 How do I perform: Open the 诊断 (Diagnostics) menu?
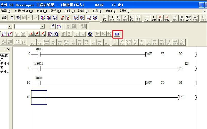[x=83, y=11]
